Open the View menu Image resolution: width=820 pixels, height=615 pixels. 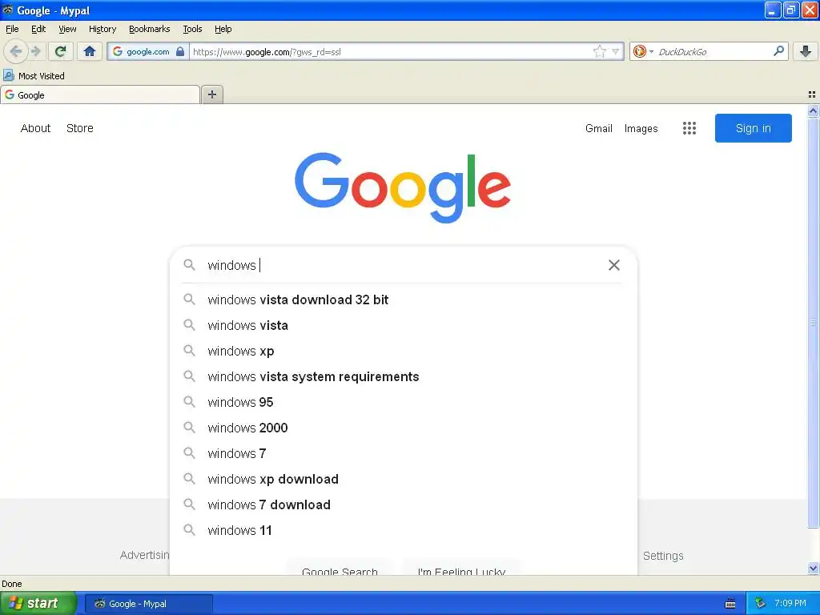pos(67,29)
